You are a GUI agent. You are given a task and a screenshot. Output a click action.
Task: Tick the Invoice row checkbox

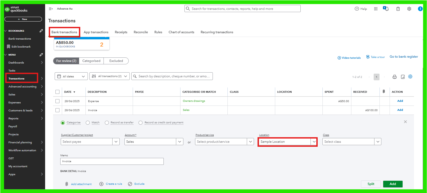click(x=58, y=110)
